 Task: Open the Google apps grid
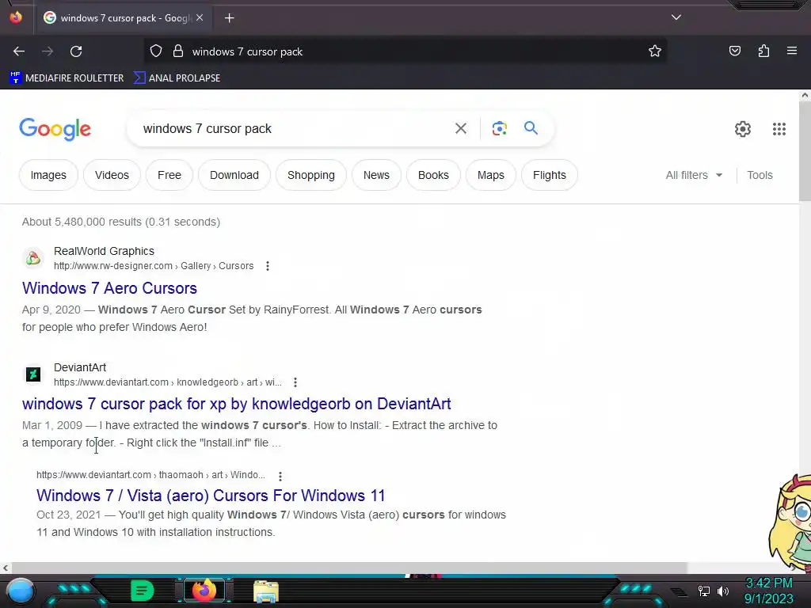click(x=779, y=129)
